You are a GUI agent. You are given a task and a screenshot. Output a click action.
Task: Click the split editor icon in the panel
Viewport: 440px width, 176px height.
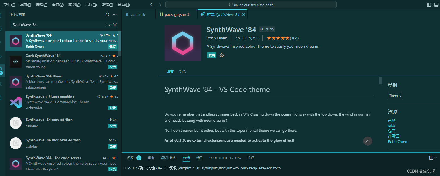(x=431, y=158)
